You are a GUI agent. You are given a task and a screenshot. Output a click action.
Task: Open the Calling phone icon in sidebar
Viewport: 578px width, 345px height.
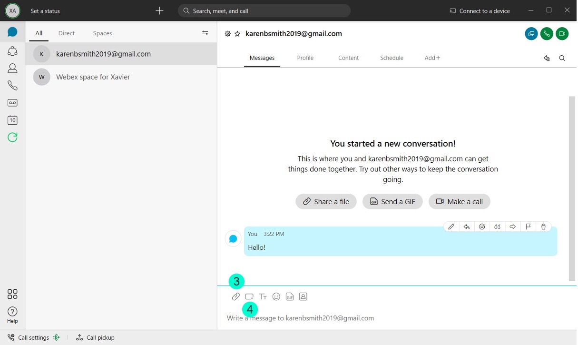click(12, 85)
